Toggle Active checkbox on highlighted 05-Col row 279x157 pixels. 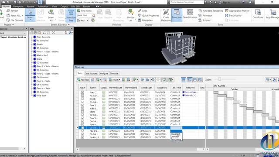82,128
